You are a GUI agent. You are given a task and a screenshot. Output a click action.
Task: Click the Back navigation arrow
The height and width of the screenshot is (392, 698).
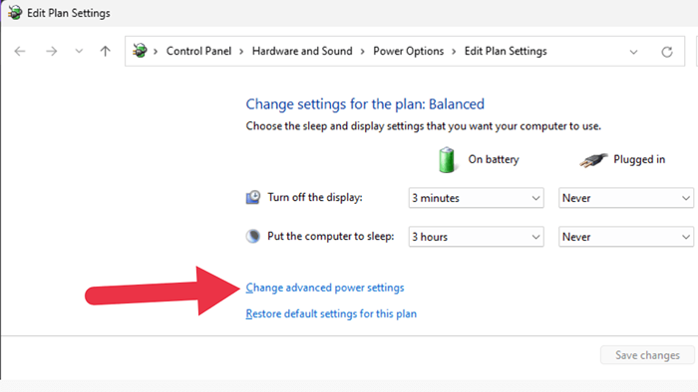20,52
